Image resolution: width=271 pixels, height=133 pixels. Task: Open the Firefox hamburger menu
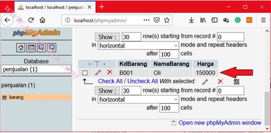click(x=263, y=20)
